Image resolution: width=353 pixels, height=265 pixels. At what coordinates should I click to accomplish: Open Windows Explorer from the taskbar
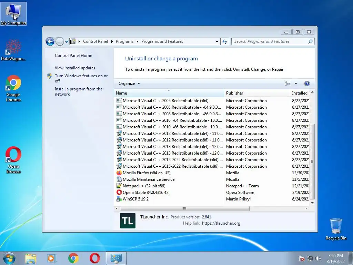click(x=31, y=258)
